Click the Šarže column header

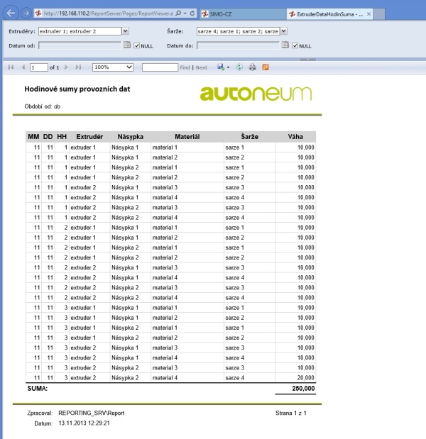pos(249,137)
